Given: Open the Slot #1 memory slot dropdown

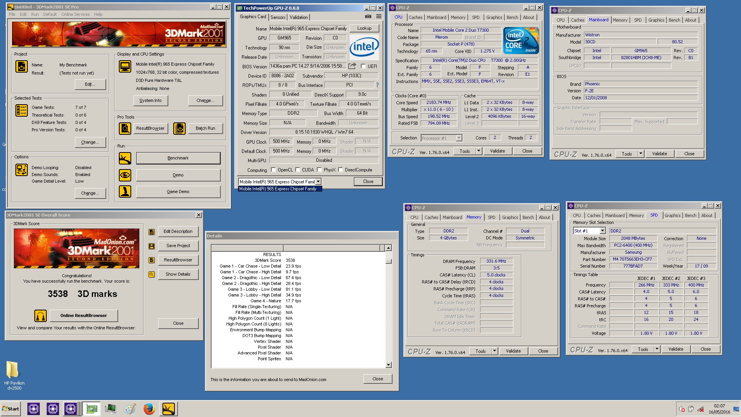Looking at the screenshot, I should click(602, 231).
